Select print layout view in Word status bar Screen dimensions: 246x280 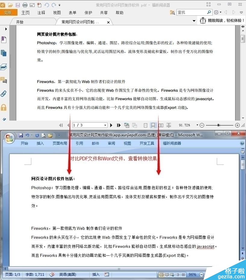coord(161,275)
